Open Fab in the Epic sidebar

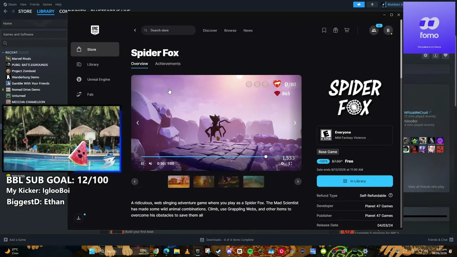pos(95,94)
